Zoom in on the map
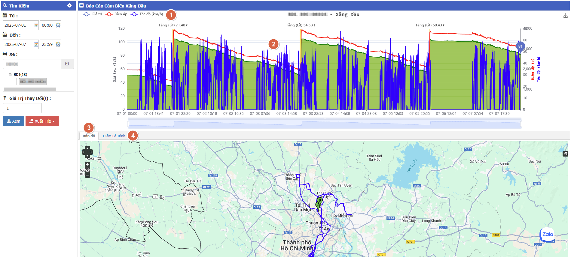Screen dimensions: 571x257 click(x=87, y=164)
